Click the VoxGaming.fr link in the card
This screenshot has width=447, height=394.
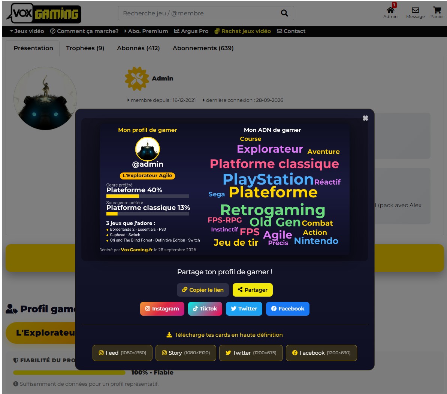[x=136, y=250]
